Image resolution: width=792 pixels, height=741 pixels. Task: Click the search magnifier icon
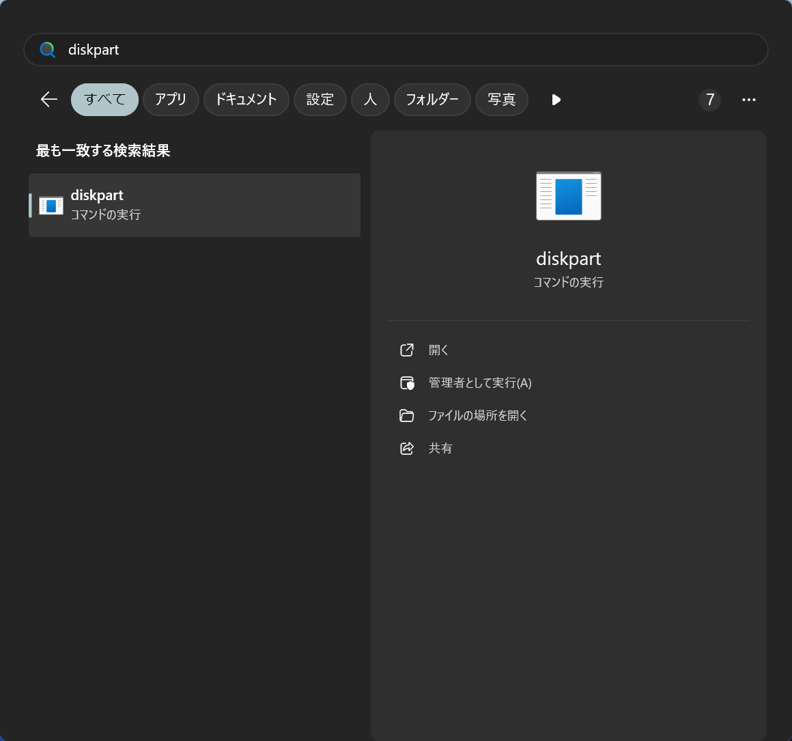48,49
